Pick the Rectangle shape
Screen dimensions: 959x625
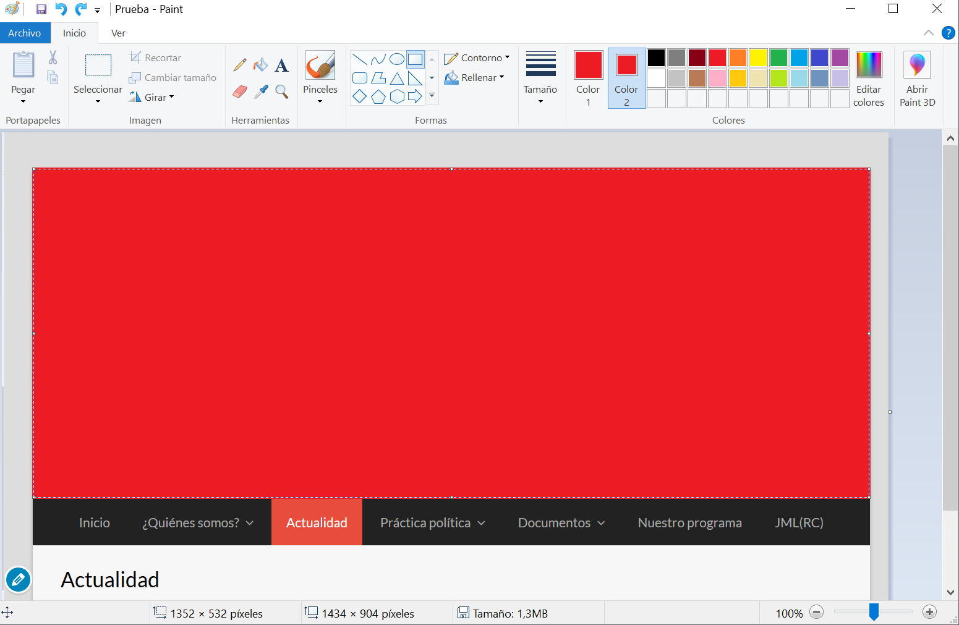[x=416, y=59]
